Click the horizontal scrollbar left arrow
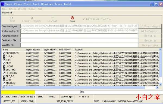 (x=3, y=87)
